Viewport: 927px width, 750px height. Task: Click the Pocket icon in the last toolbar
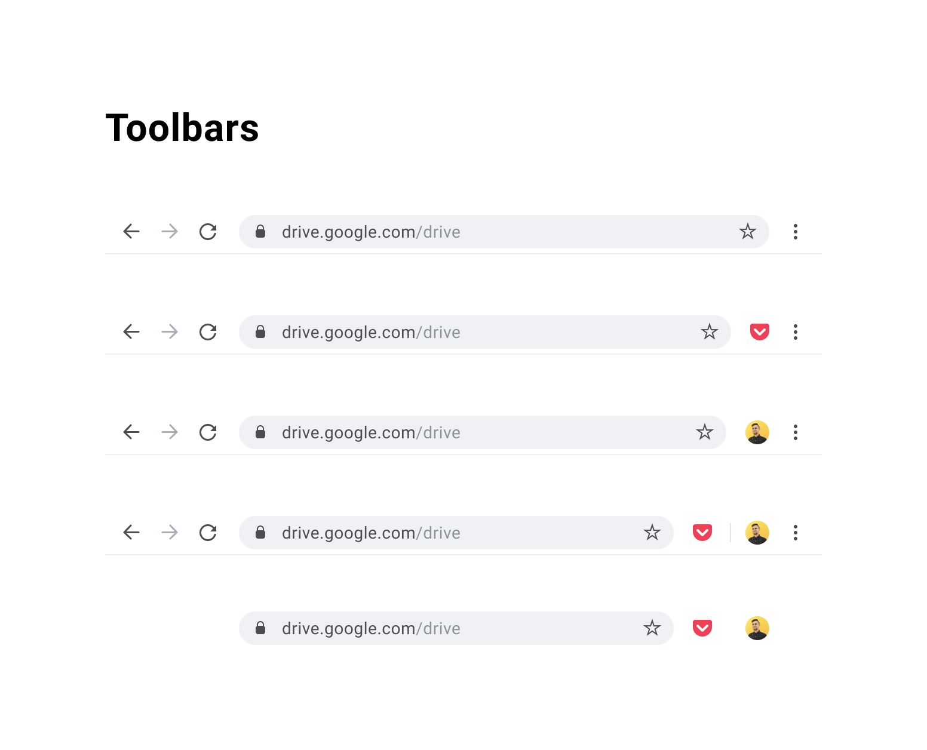702,628
